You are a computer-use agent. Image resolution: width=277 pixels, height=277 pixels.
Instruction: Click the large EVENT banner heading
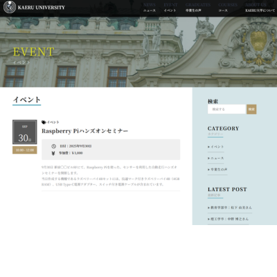pyautogui.click(x=34, y=52)
